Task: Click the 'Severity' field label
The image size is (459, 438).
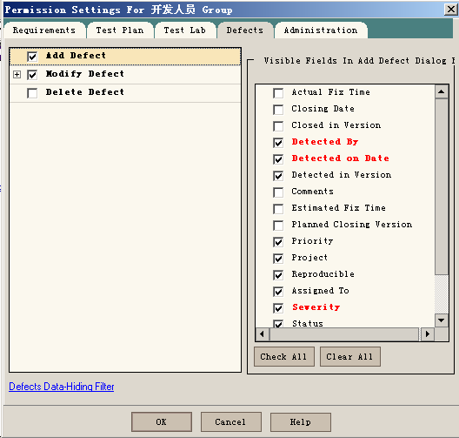Action: [x=316, y=307]
